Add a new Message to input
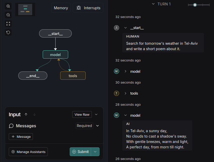Image resolution: width=214 pixels, height=162 pixels. point(21,137)
